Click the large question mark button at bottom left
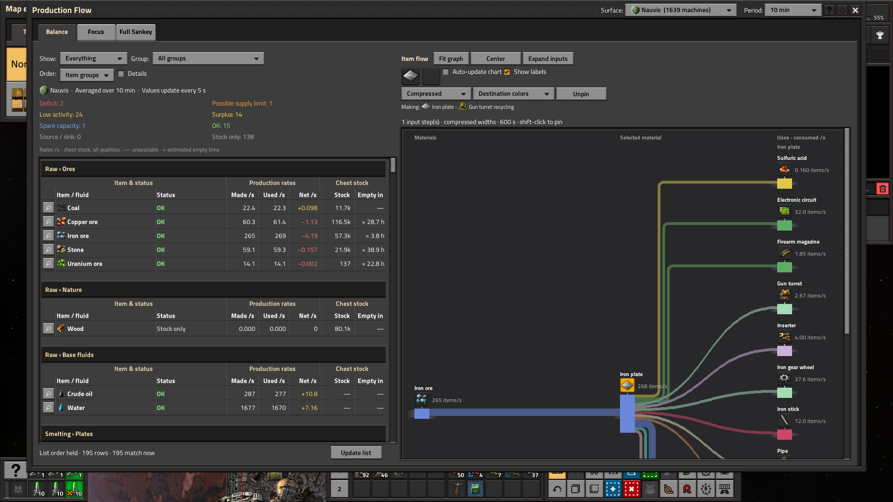 coord(15,470)
